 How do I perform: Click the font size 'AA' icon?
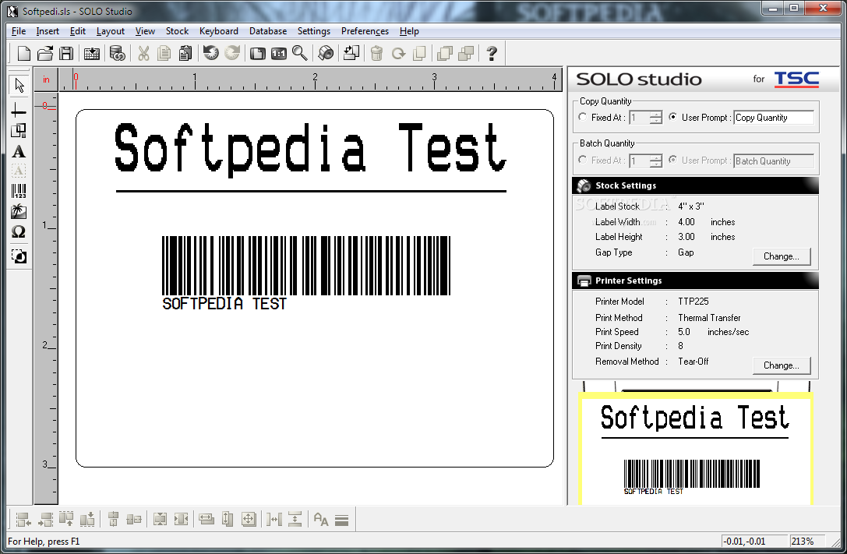pos(321,520)
